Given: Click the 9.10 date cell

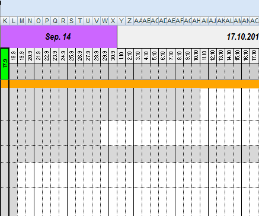Looking at the screenshot, I should tap(188, 56).
